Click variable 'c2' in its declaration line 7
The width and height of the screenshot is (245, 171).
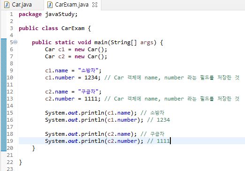coord(61,56)
